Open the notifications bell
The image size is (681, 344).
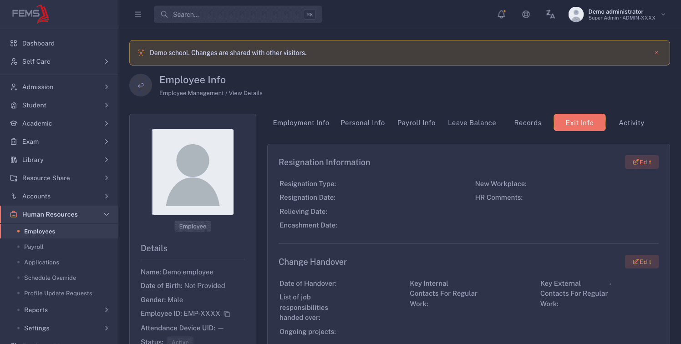coord(502,15)
